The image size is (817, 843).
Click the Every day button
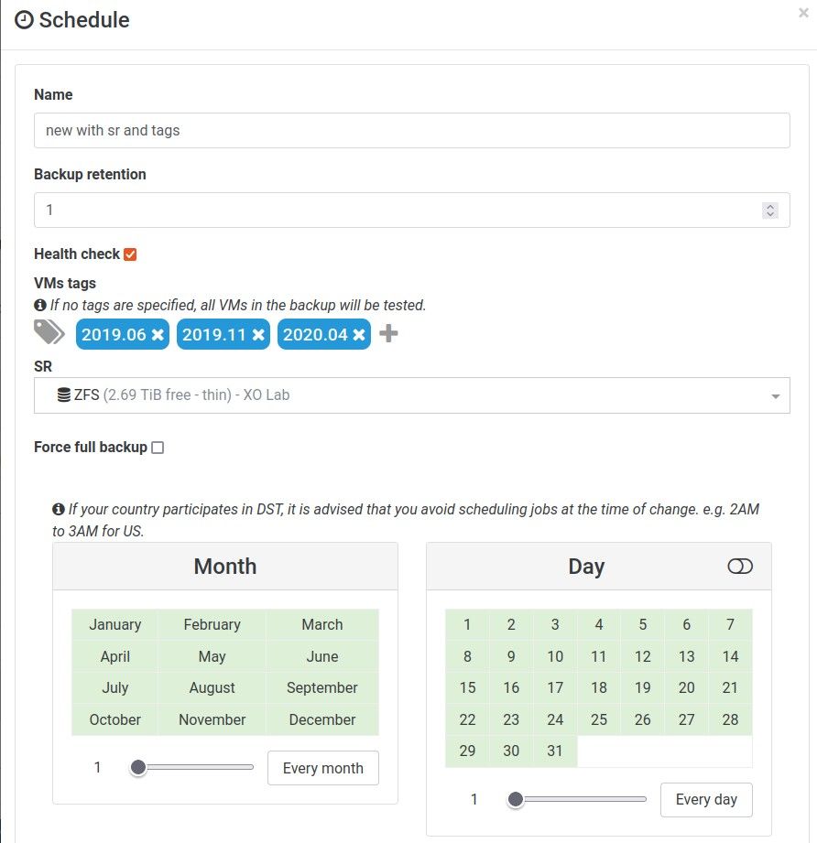(706, 799)
